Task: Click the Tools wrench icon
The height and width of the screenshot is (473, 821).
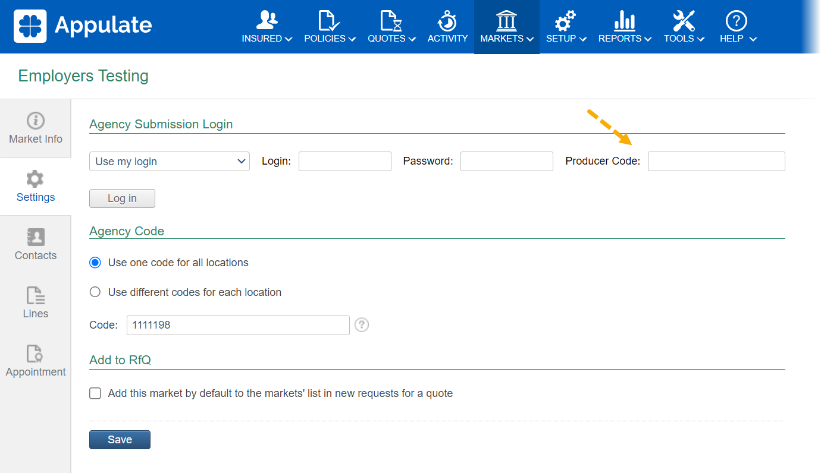Action: (x=684, y=21)
